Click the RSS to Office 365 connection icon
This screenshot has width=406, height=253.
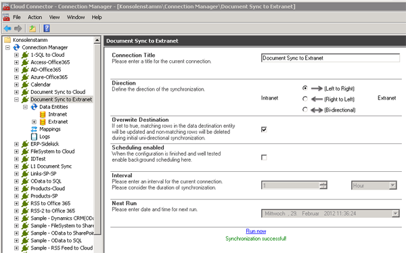click(25, 204)
